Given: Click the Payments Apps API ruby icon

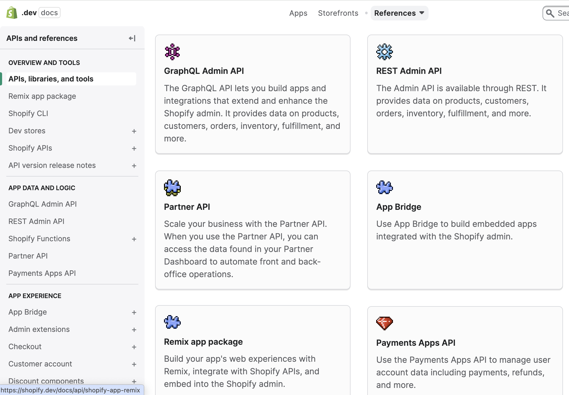Looking at the screenshot, I should (384, 323).
